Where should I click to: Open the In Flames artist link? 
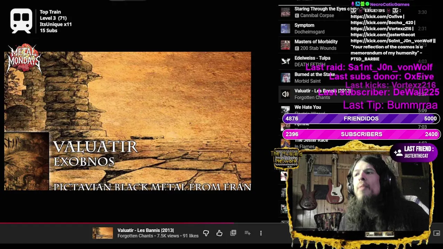tap(305, 147)
